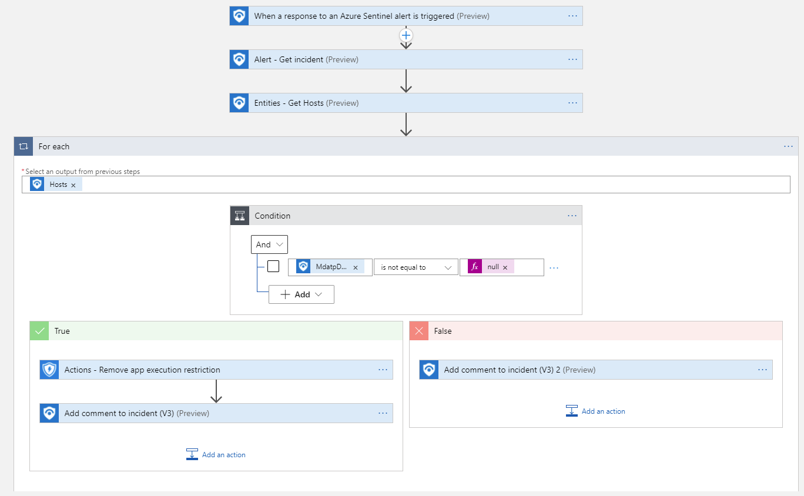This screenshot has width=804, height=496.
Task: Click the Sentinel icon on Add comment to incident (V3)
Action: [x=49, y=413]
